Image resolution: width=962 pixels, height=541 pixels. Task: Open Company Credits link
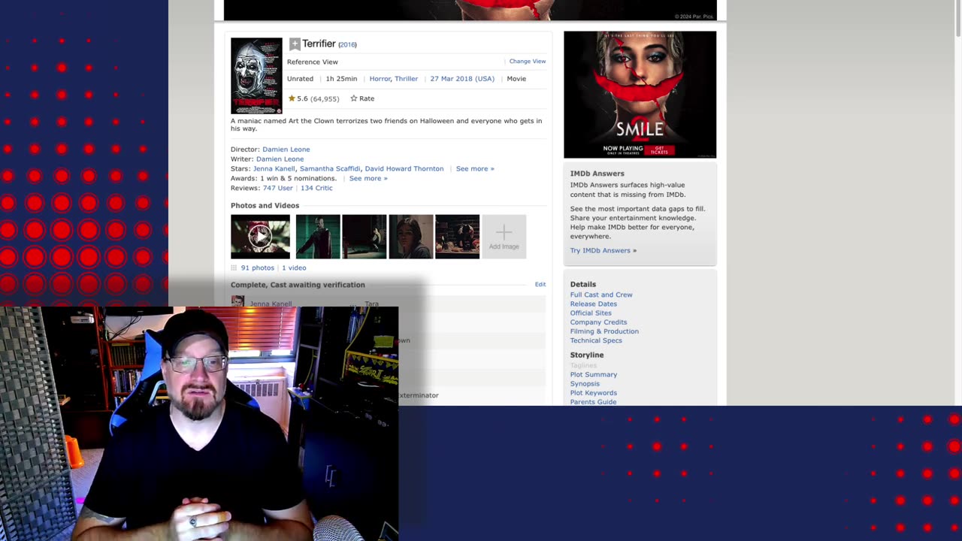(x=598, y=322)
